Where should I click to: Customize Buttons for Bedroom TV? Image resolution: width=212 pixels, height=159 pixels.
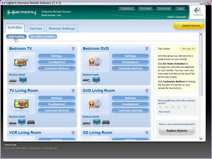point(57,69)
